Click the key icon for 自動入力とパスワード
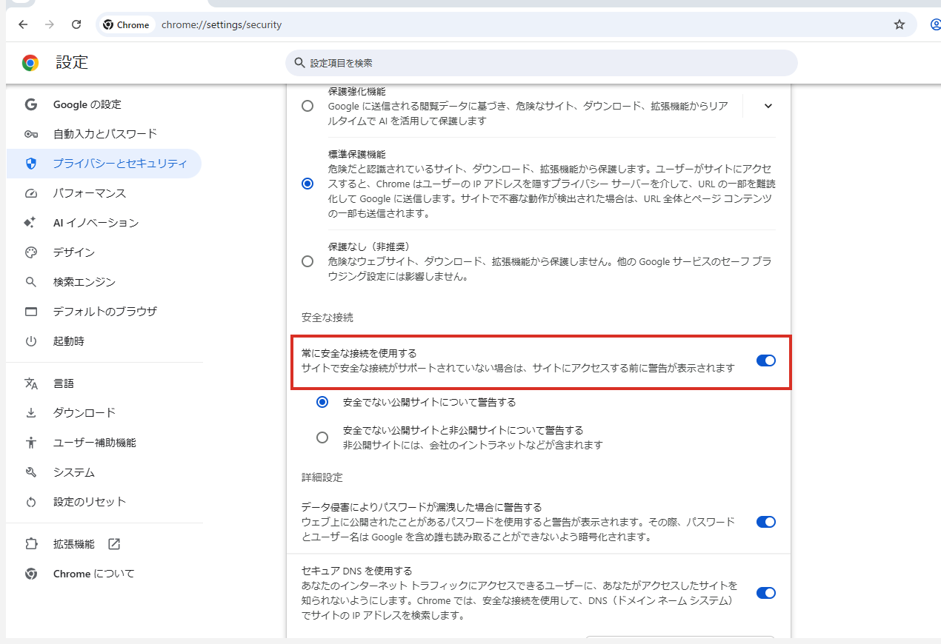 click(30, 134)
